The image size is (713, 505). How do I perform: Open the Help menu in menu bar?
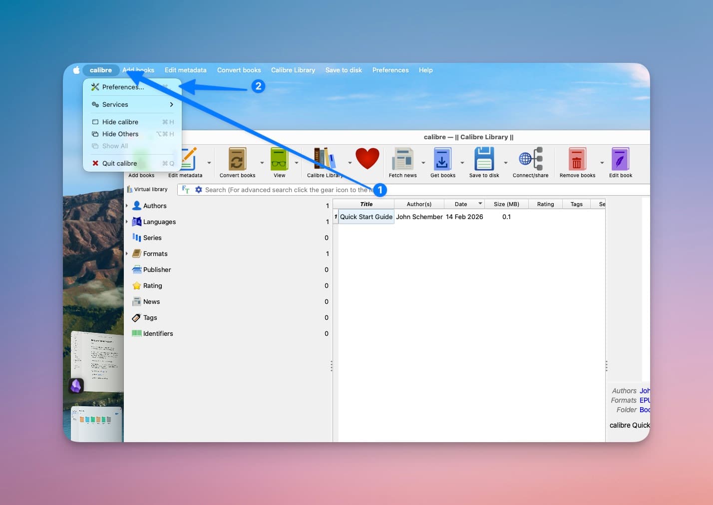425,70
